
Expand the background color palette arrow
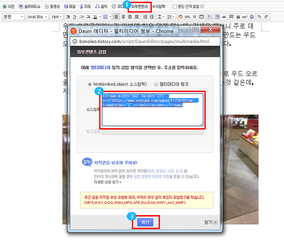coord(110,17)
